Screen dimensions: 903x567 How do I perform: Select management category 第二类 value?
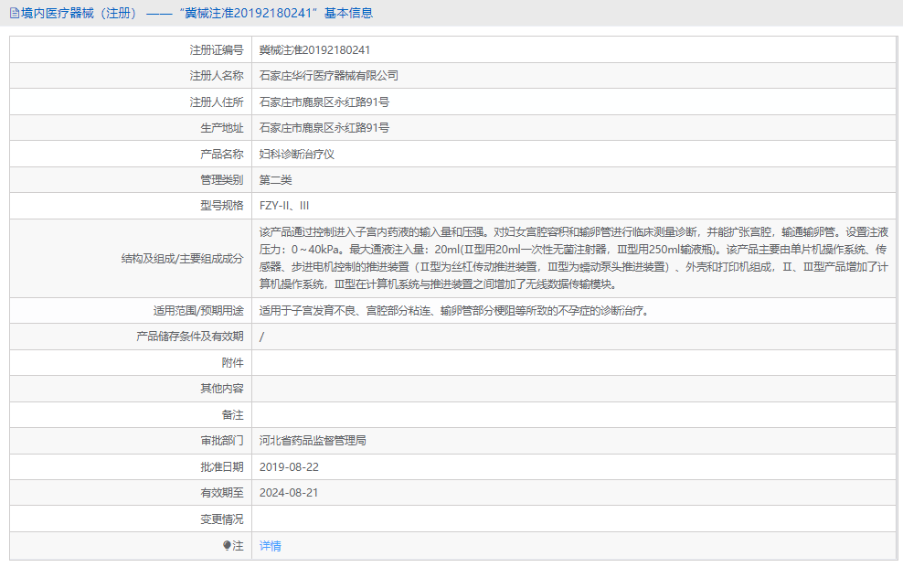(278, 179)
